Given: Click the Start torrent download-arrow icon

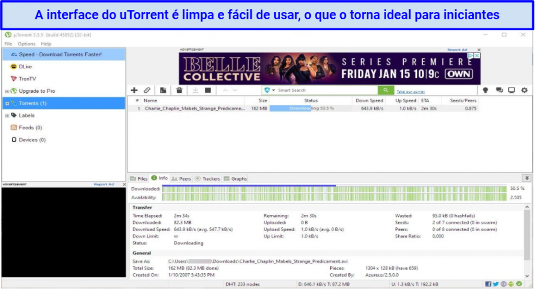Looking at the screenshot, I should point(195,90).
